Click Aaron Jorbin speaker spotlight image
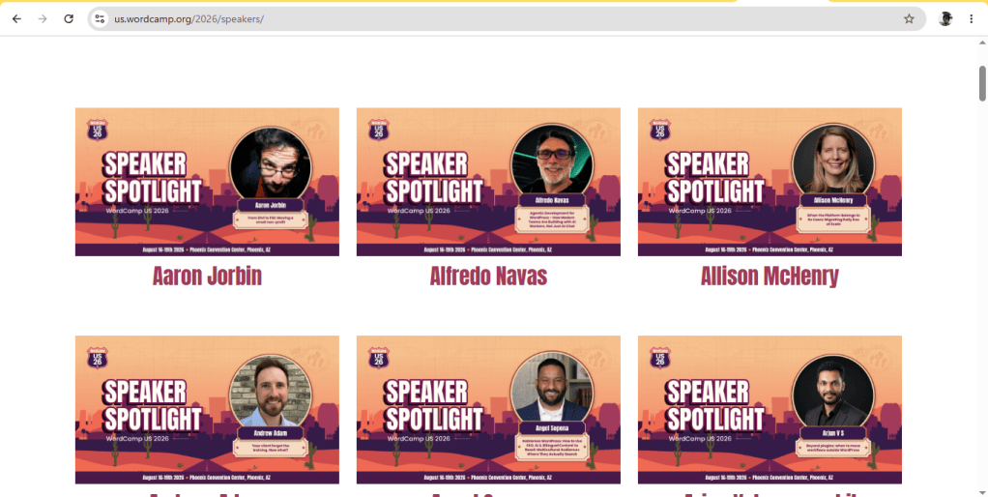The width and height of the screenshot is (988, 497). point(207,182)
